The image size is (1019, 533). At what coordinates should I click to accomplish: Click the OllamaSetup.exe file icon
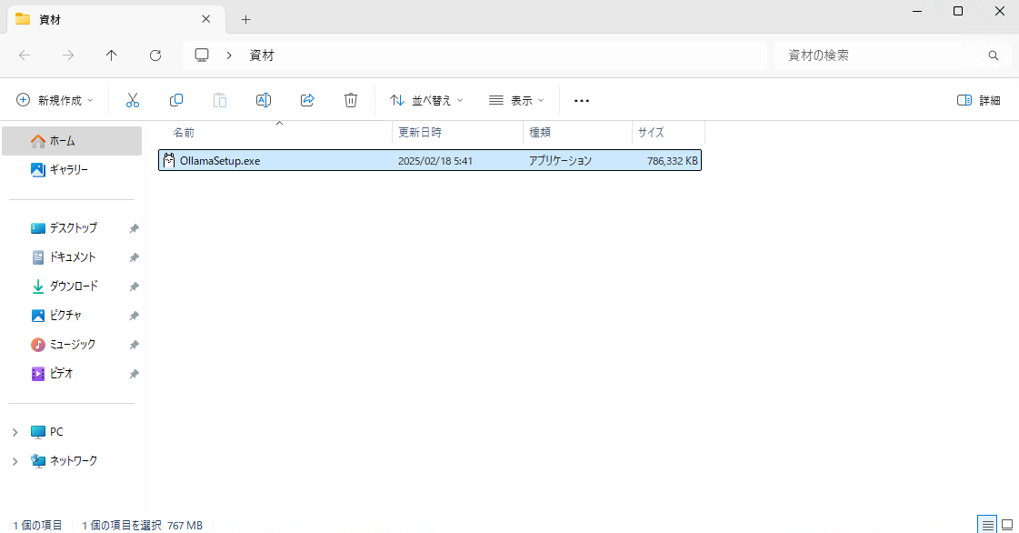click(x=169, y=161)
